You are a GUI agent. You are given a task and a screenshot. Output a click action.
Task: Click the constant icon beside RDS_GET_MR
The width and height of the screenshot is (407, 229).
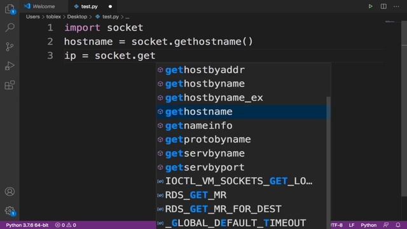click(160, 195)
